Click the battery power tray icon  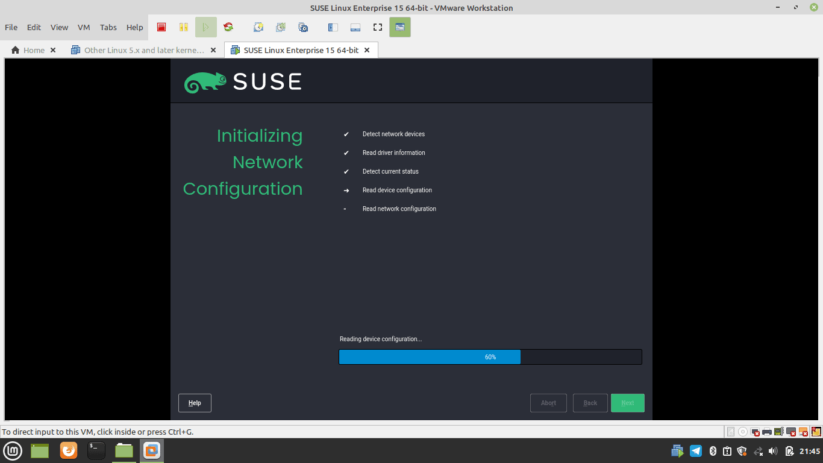tap(789, 451)
